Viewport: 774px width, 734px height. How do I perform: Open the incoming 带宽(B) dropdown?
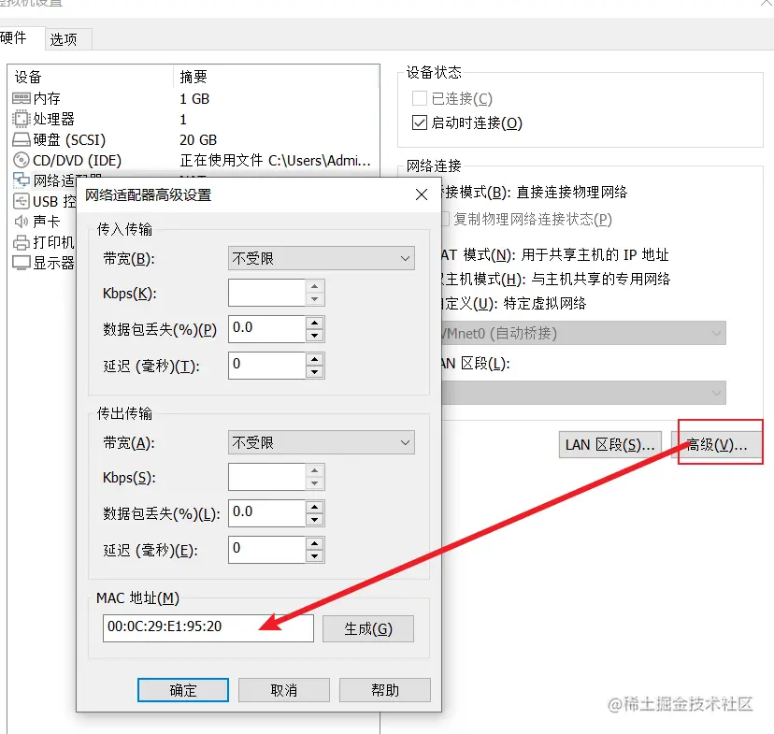(322, 258)
